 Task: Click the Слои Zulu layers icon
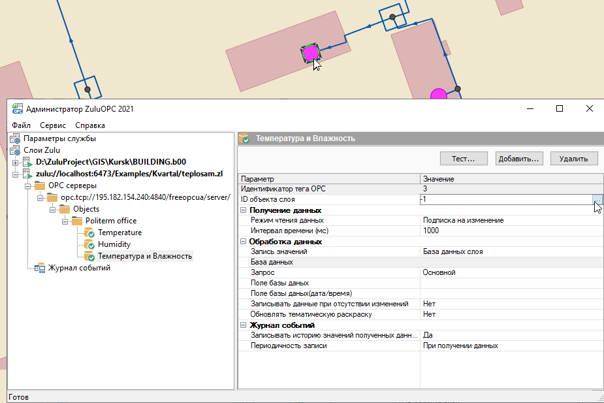[15, 150]
